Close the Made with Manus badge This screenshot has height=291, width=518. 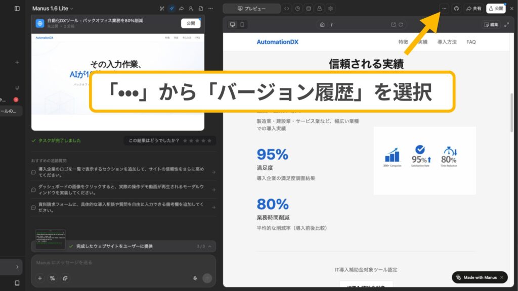coord(502,277)
